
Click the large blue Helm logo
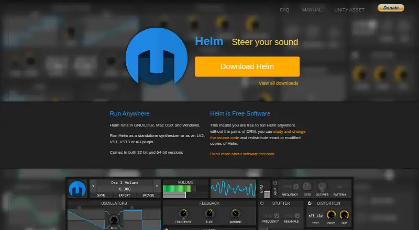point(156,56)
